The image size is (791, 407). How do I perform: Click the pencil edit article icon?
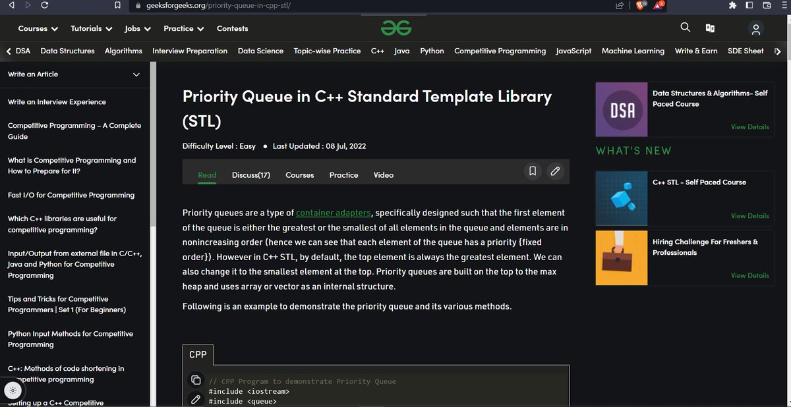555,171
